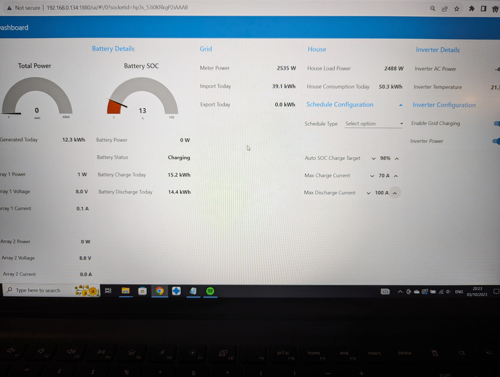Click the Battery Details heading

coord(113,49)
